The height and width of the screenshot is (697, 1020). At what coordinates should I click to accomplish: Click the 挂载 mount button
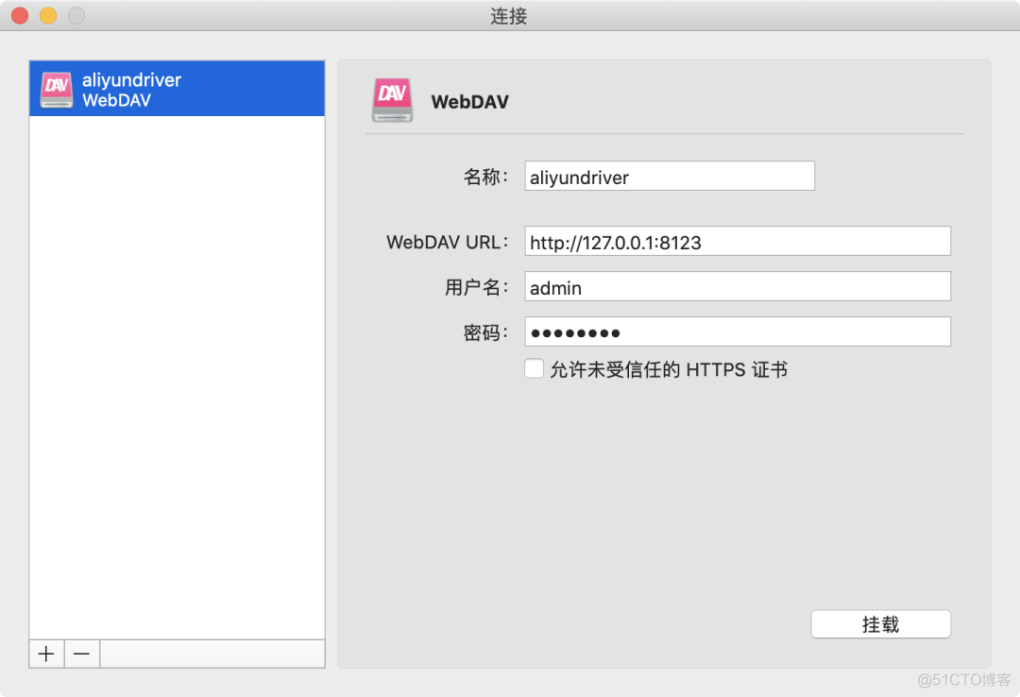tap(881, 624)
